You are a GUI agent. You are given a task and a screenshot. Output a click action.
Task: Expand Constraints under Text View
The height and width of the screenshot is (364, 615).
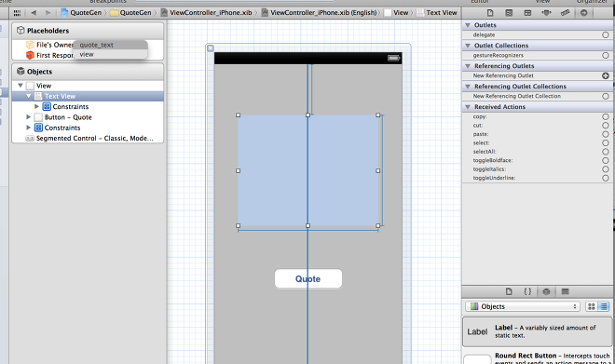(x=37, y=106)
